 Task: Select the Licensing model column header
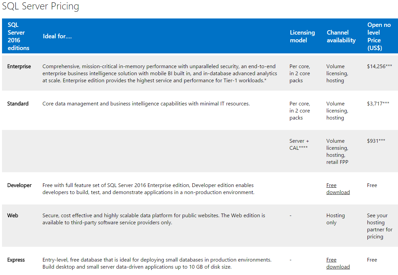(302, 36)
